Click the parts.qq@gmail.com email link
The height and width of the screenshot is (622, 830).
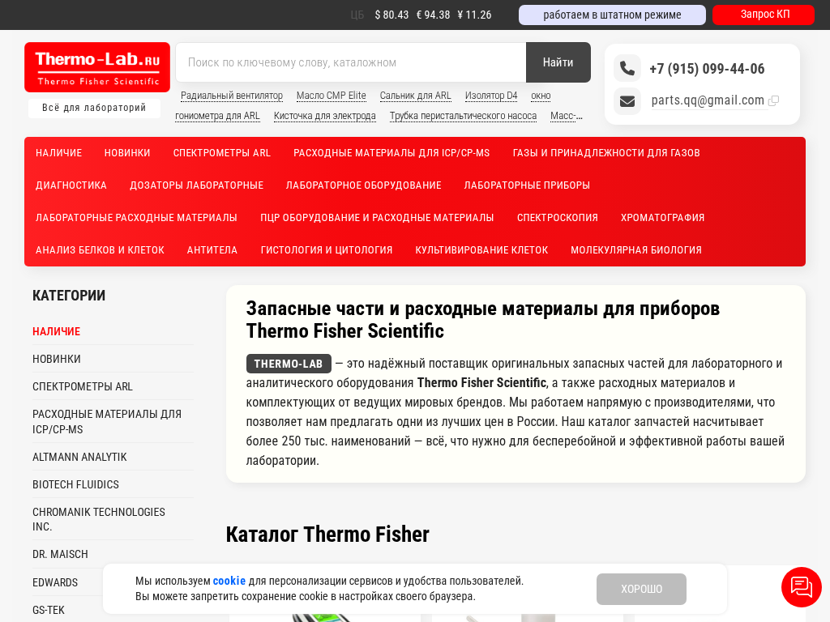click(708, 100)
